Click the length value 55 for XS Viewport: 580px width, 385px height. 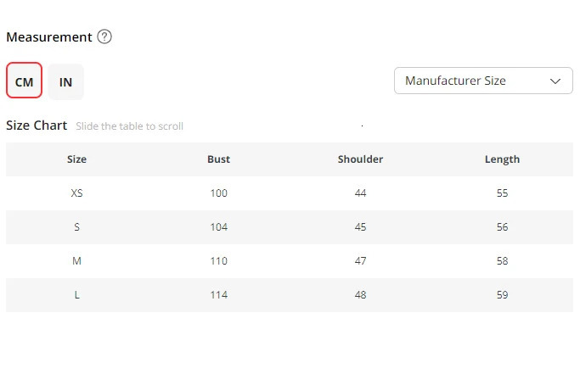pyautogui.click(x=502, y=193)
